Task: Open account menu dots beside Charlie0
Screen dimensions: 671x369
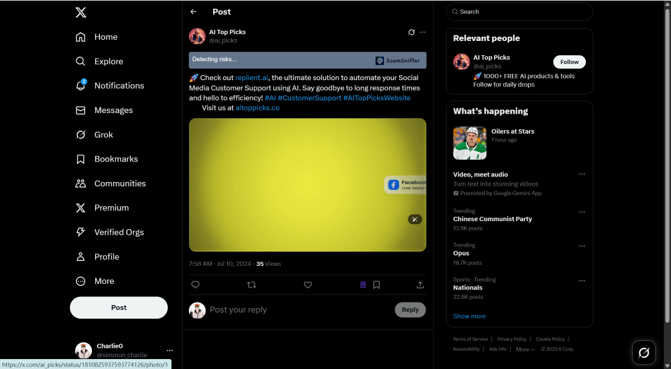Action: click(170, 350)
